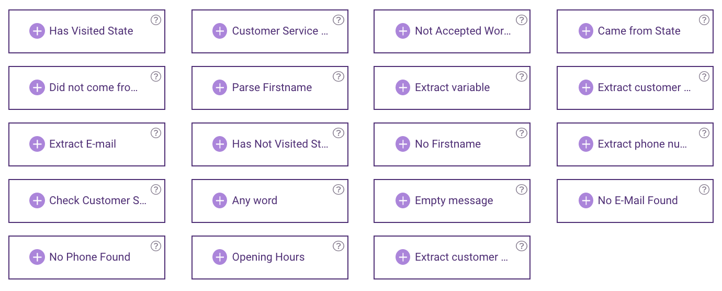Image resolution: width=722 pixels, height=291 pixels.
Task: Click the question mark on No Firstname card
Action: point(522,133)
